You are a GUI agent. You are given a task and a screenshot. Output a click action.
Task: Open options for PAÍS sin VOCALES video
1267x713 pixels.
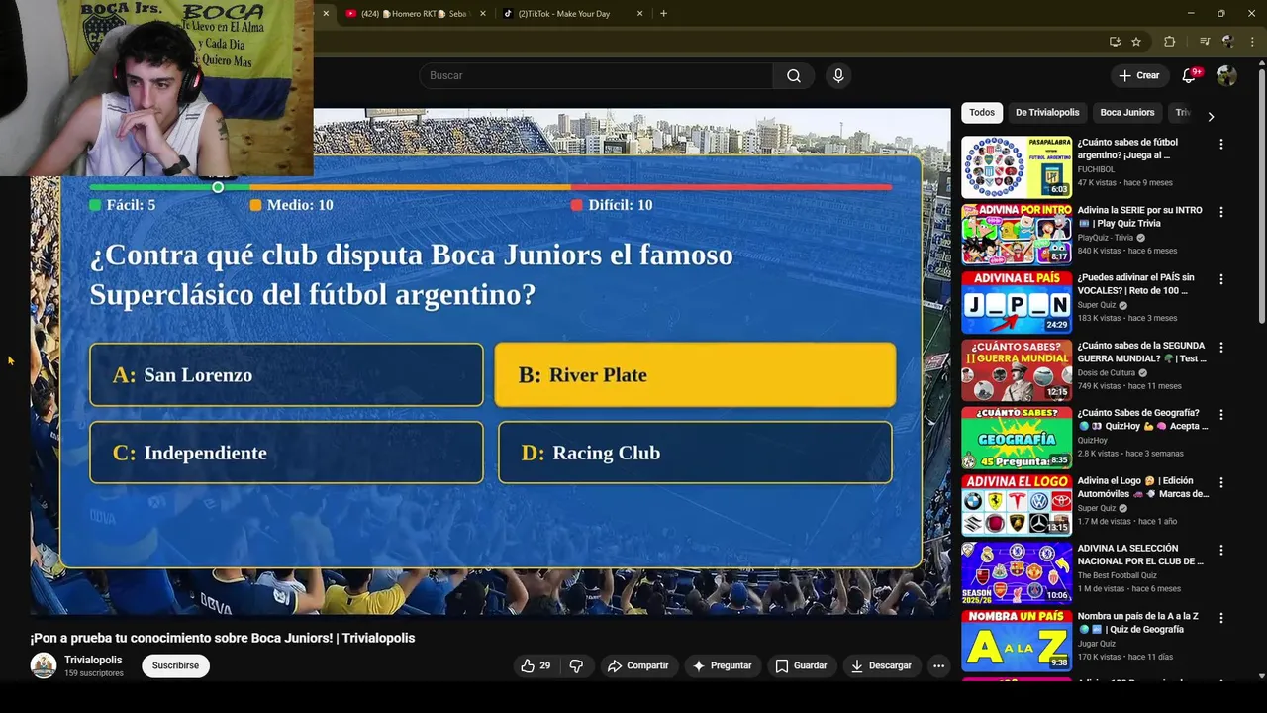pyautogui.click(x=1220, y=279)
